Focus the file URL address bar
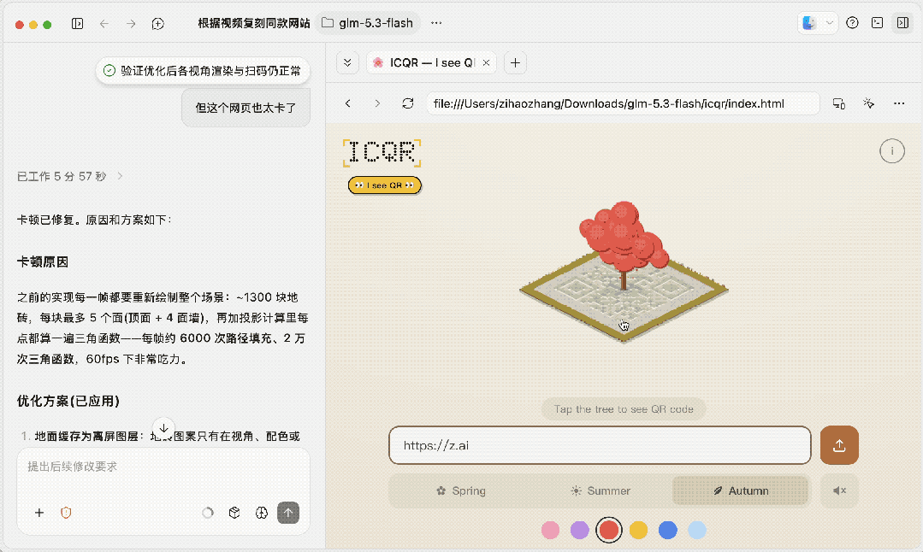 [623, 103]
